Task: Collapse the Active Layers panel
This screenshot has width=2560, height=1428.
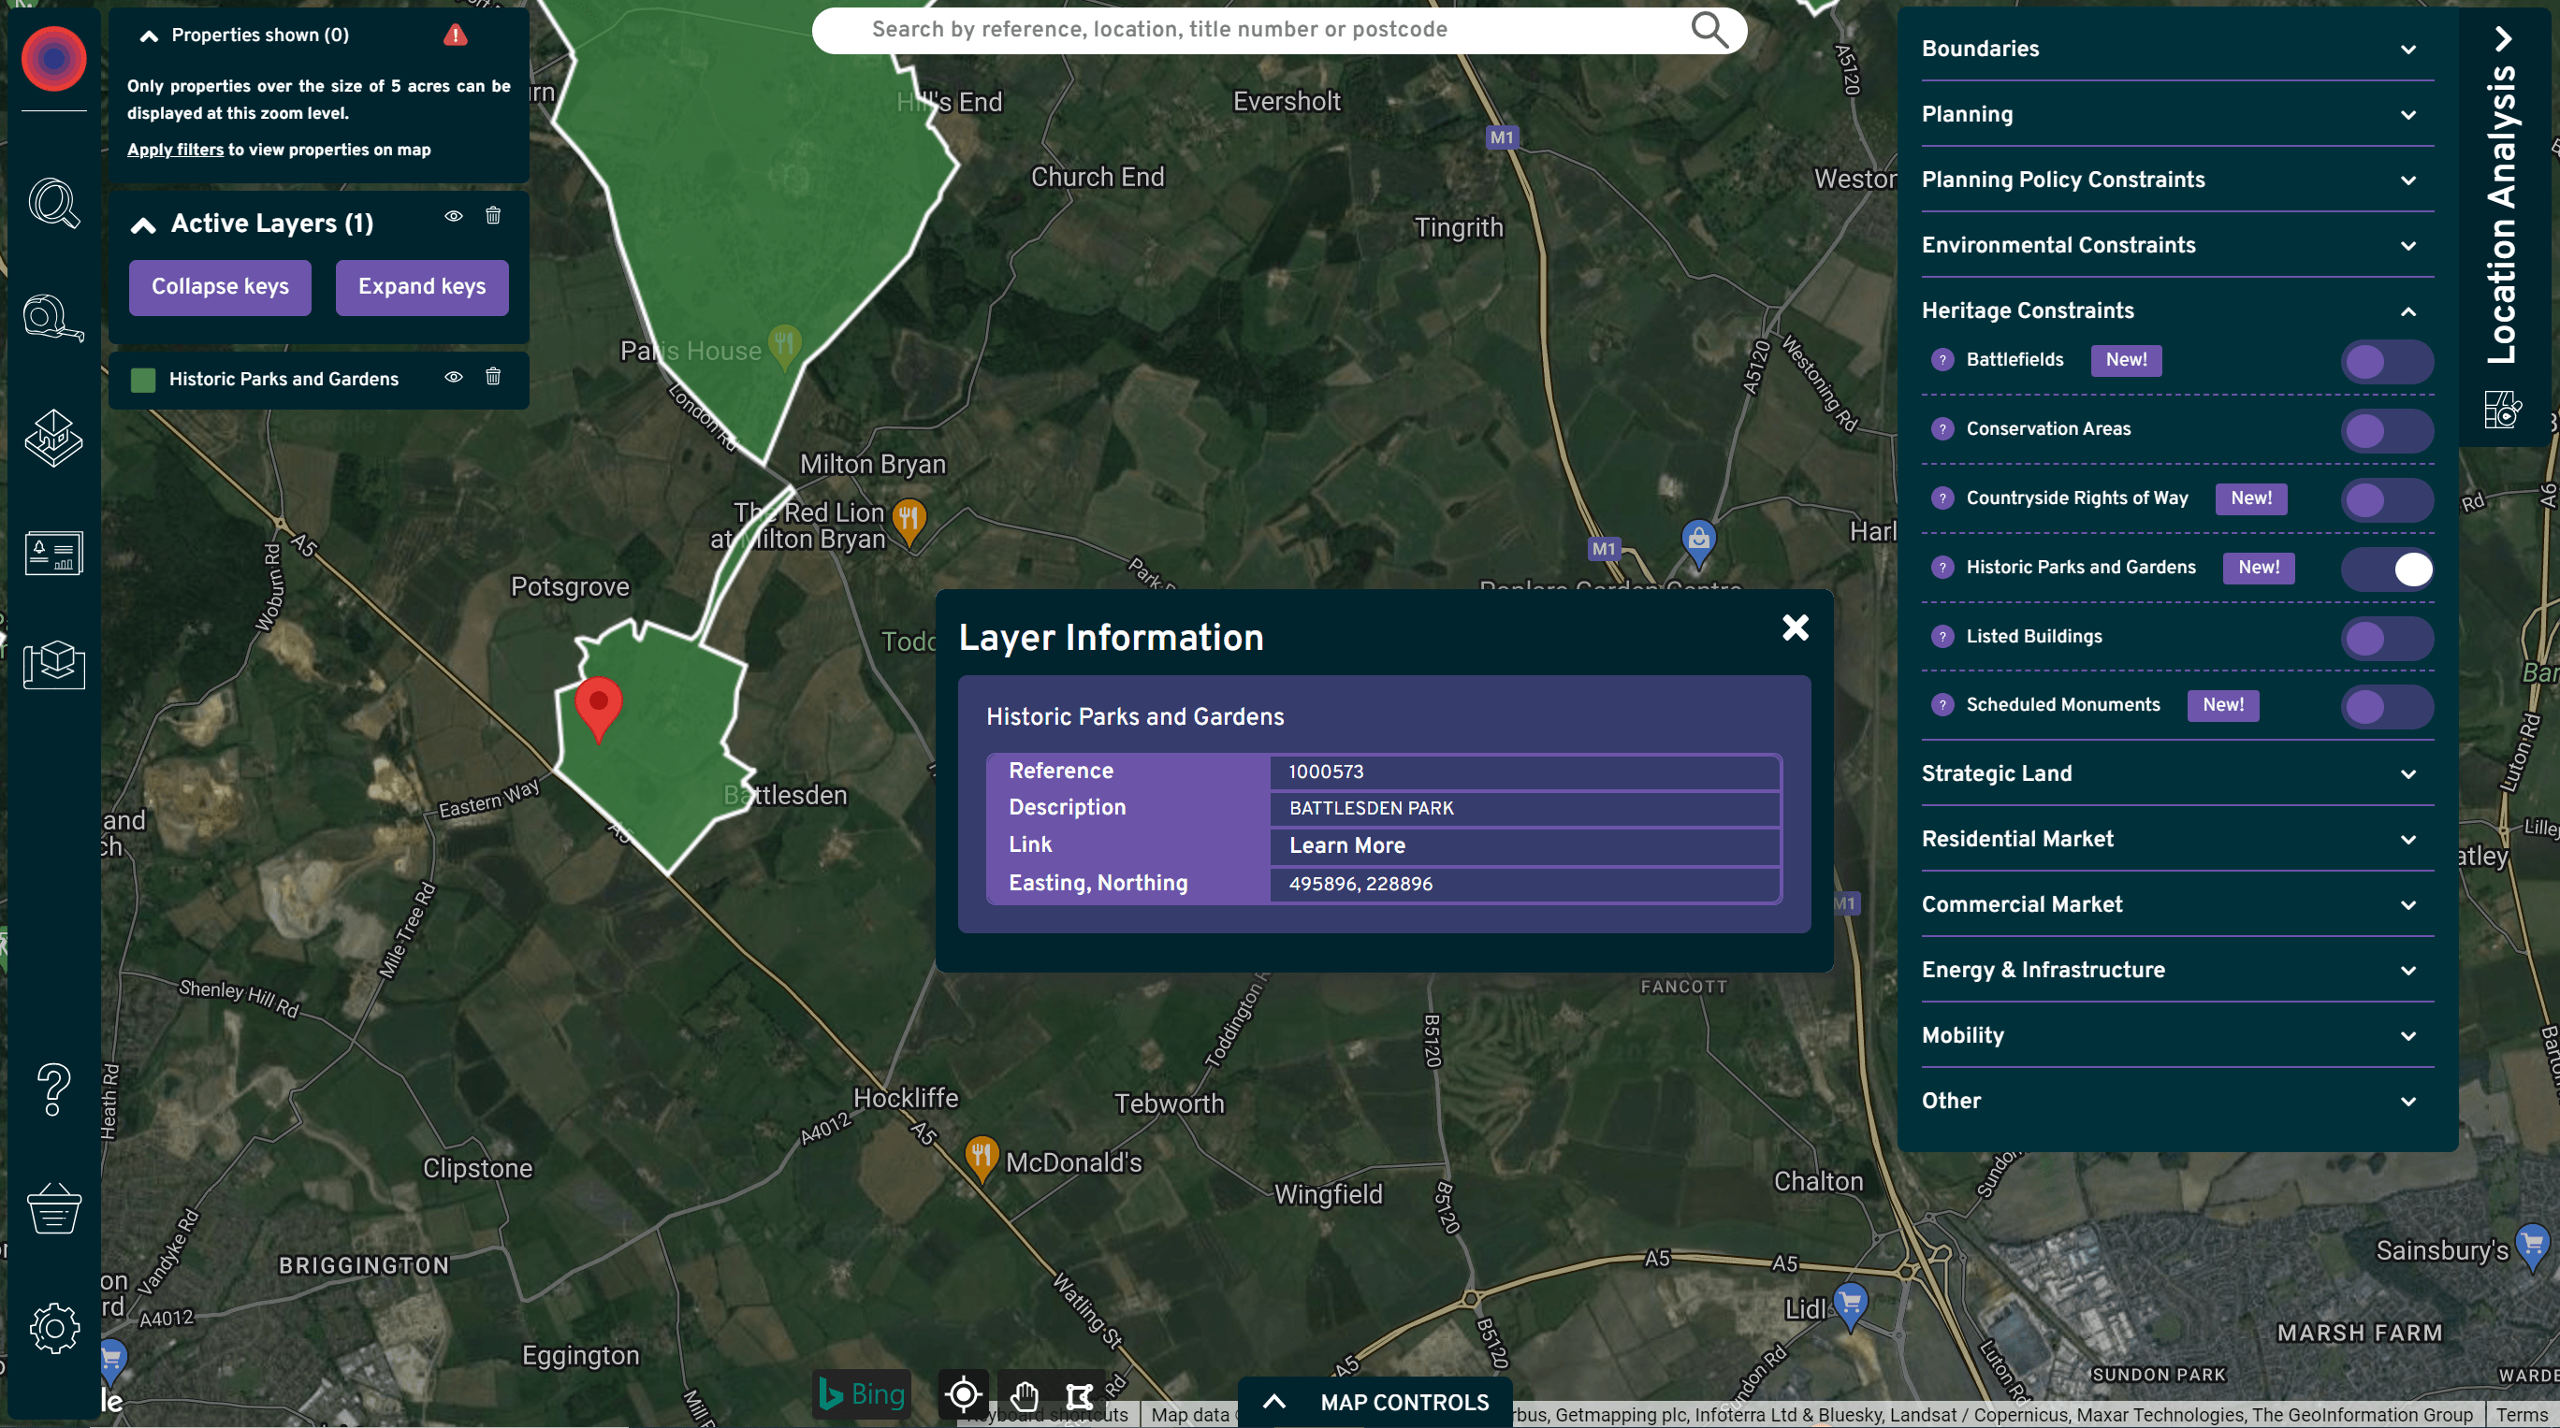Action: (x=143, y=224)
